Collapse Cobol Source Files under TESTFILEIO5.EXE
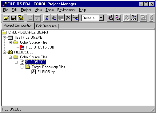 click(x=10, y=42)
